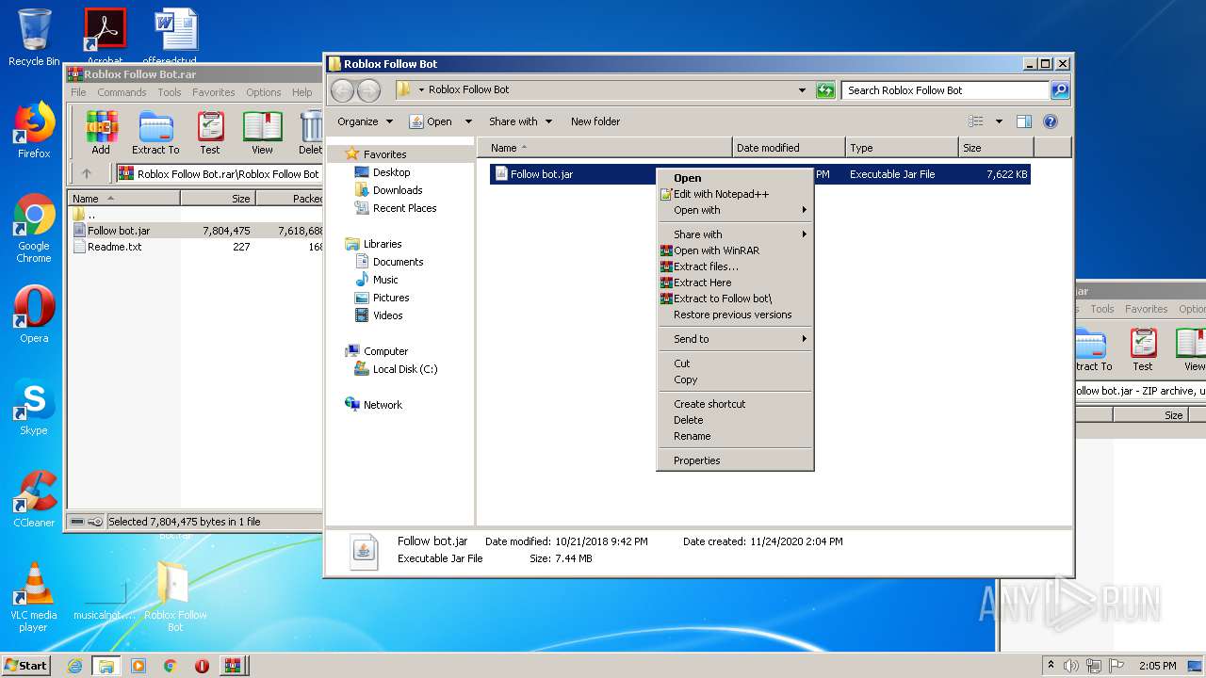Show hidden tray icons arrow
Viewport: 1206px width, 678px height.
[1051, 666]
